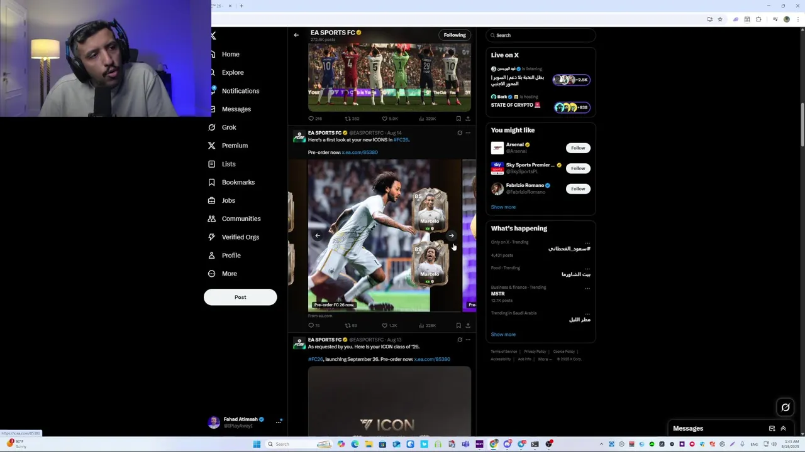This screenshot has width=805, height=452.
Task: Click the Communities people icon
Action: (x=212, y=218)
